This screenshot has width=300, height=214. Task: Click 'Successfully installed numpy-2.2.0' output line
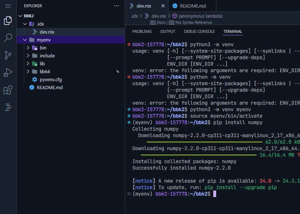click(181, 168)
